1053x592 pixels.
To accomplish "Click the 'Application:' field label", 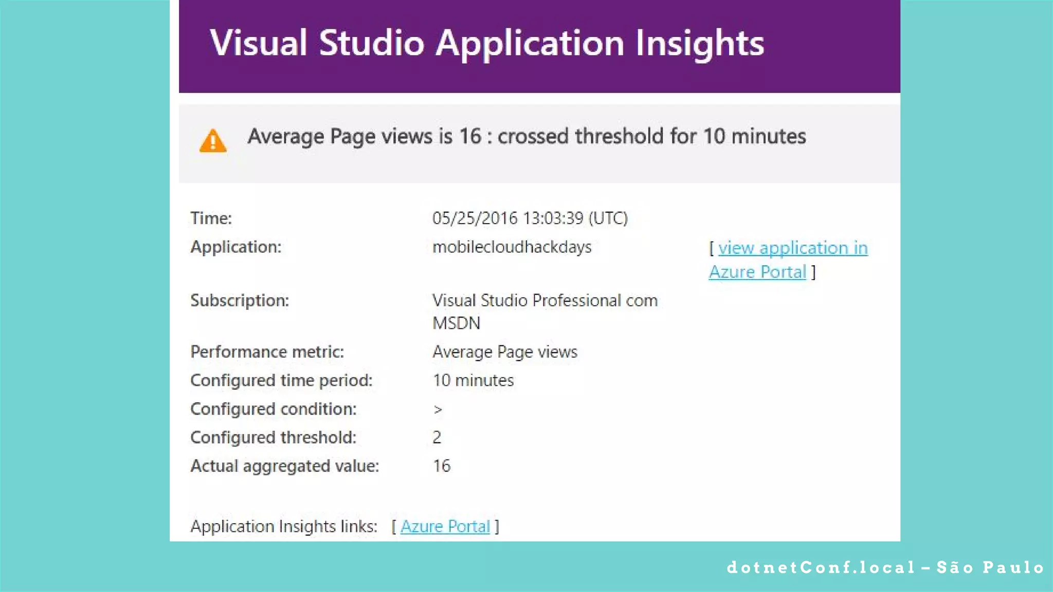I will tap(235, 247).
